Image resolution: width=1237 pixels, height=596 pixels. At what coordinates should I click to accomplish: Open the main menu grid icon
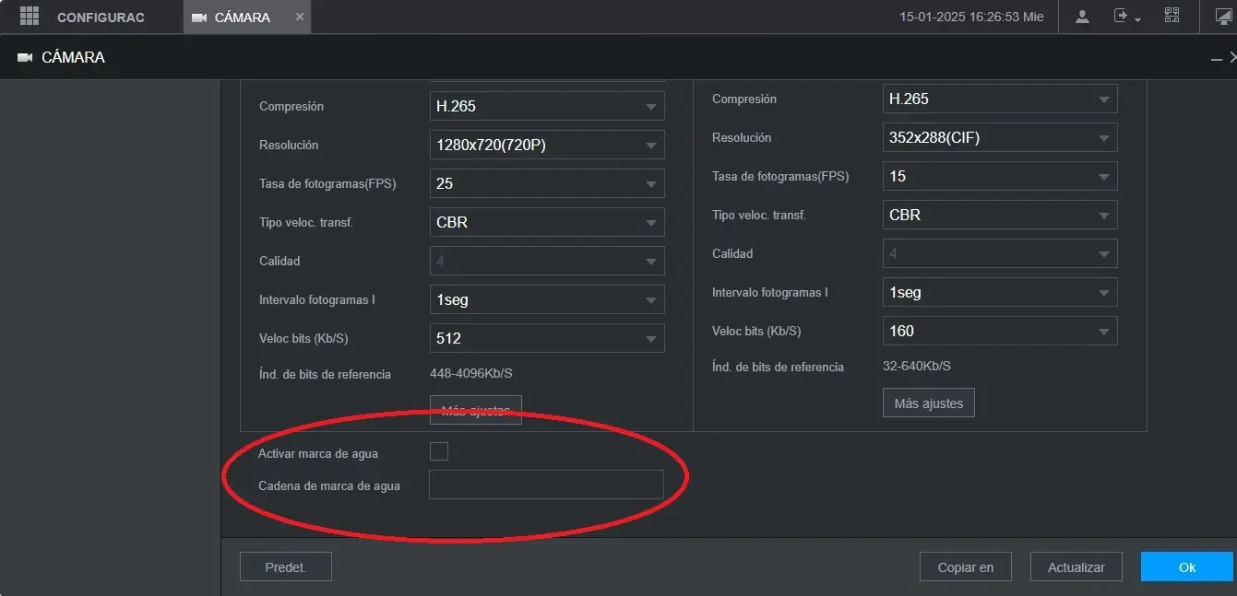[30, 16]
